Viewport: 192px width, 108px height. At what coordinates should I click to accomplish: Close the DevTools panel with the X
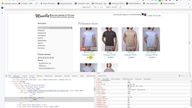click(x=190, y=76)
